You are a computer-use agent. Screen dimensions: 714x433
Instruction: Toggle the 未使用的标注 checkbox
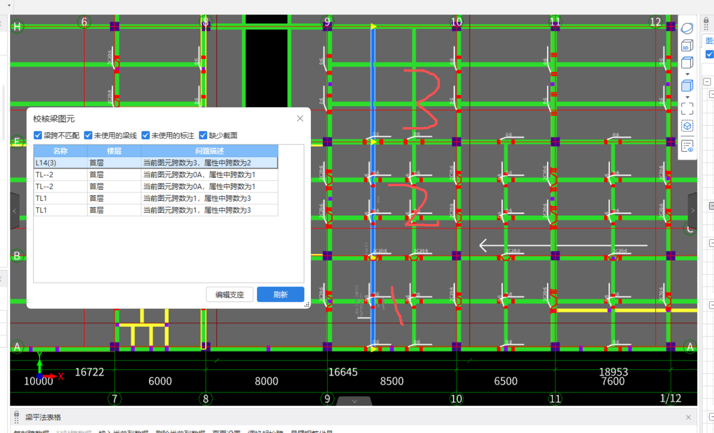146,135
